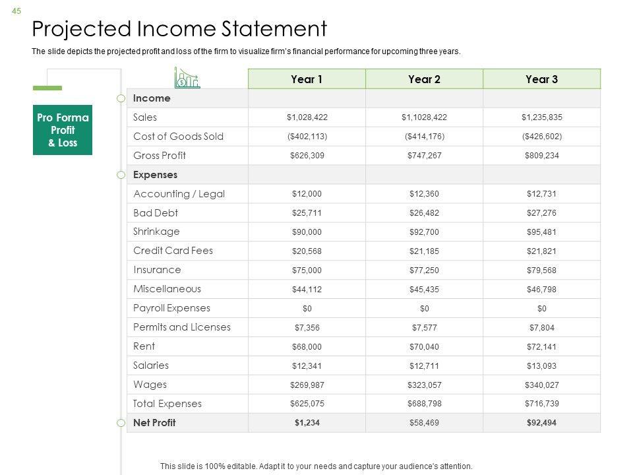This screenshot has width=633, height=475.
Task: Click the slide number 45
Action: click(17, 10)
